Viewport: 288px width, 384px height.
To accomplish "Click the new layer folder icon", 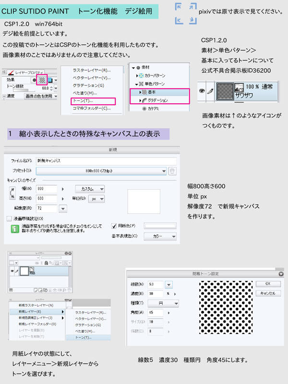I will [x=45, y=290].
